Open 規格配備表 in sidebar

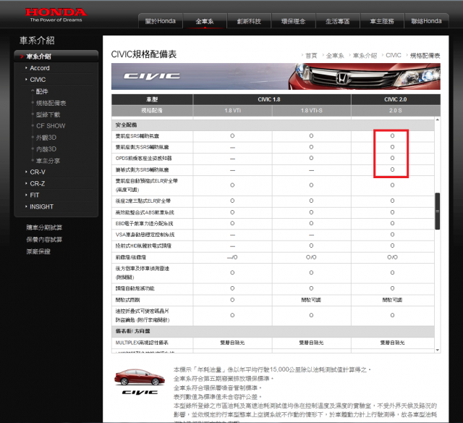tap(51, 103)
